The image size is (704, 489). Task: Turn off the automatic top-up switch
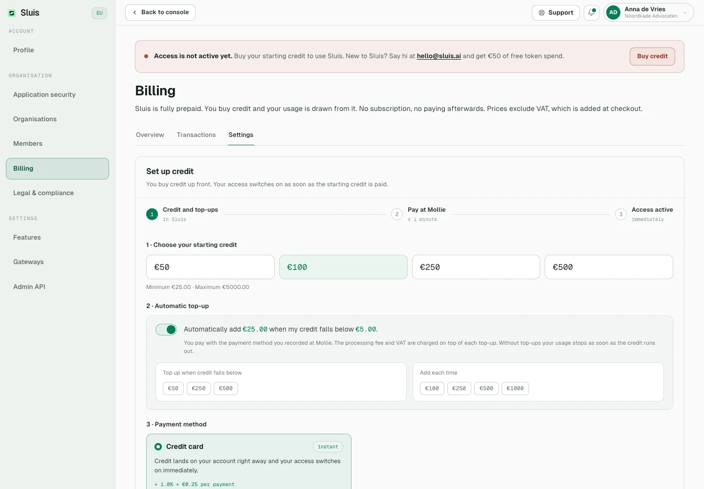pos(166,330)
